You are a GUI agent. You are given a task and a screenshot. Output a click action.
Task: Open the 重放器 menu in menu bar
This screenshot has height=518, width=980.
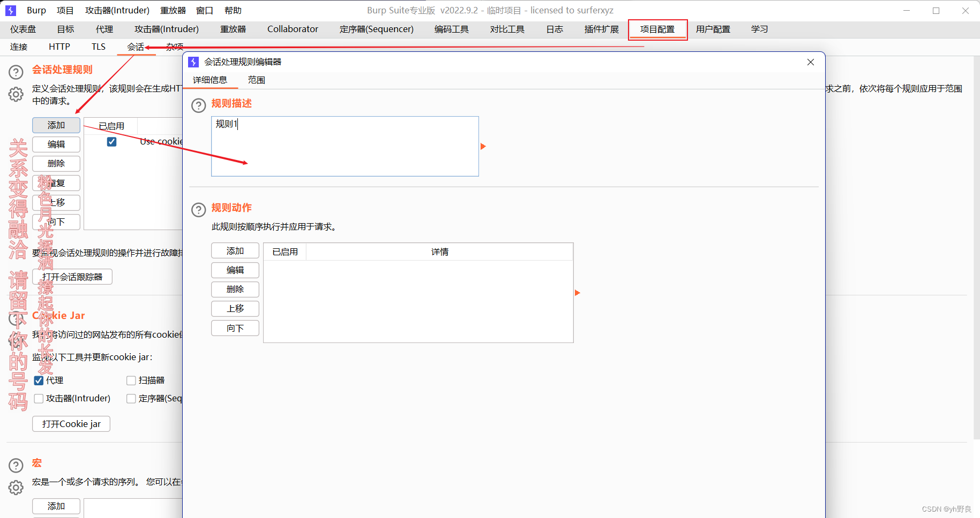click(x=173, y=10)
